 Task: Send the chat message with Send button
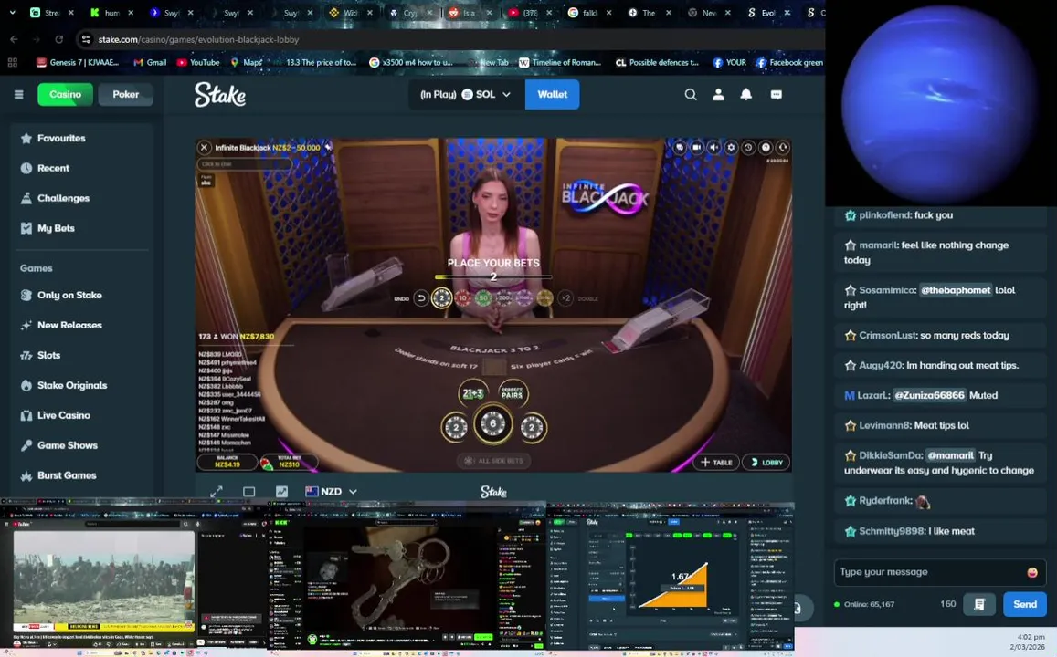1025,604
